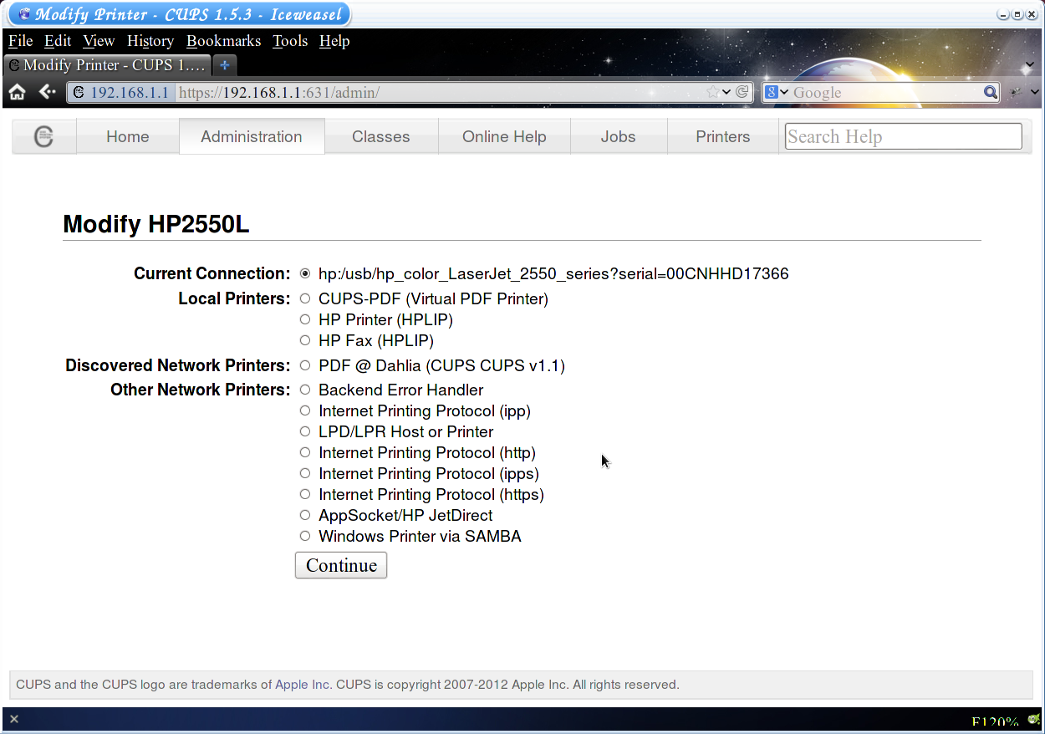Select Internet Printing Protocol (ipp) radio
The width and height of the screenshot is (1045, 734).
[305, 410]
